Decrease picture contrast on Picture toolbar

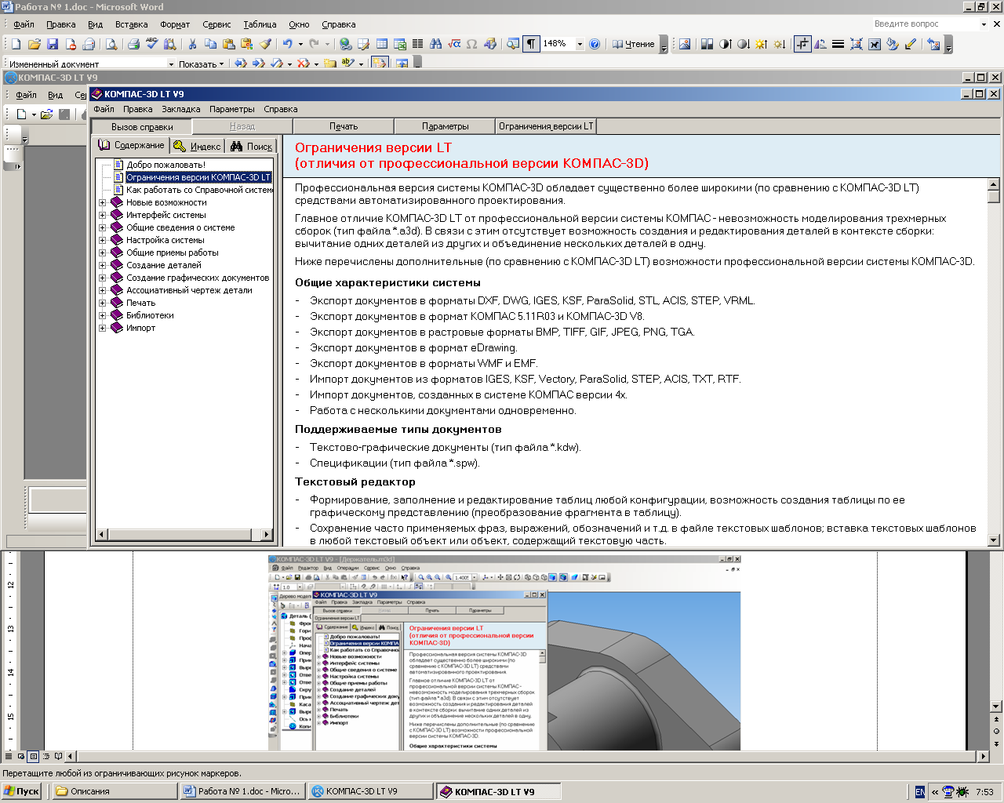click(743, 44)
